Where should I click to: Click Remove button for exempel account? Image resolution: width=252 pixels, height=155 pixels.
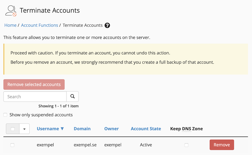point(221,145)
